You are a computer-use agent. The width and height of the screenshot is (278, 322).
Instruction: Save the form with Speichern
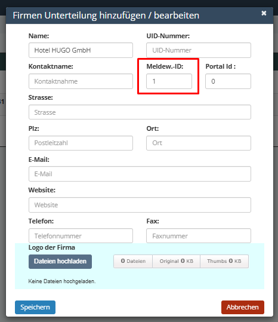[35, 307]
